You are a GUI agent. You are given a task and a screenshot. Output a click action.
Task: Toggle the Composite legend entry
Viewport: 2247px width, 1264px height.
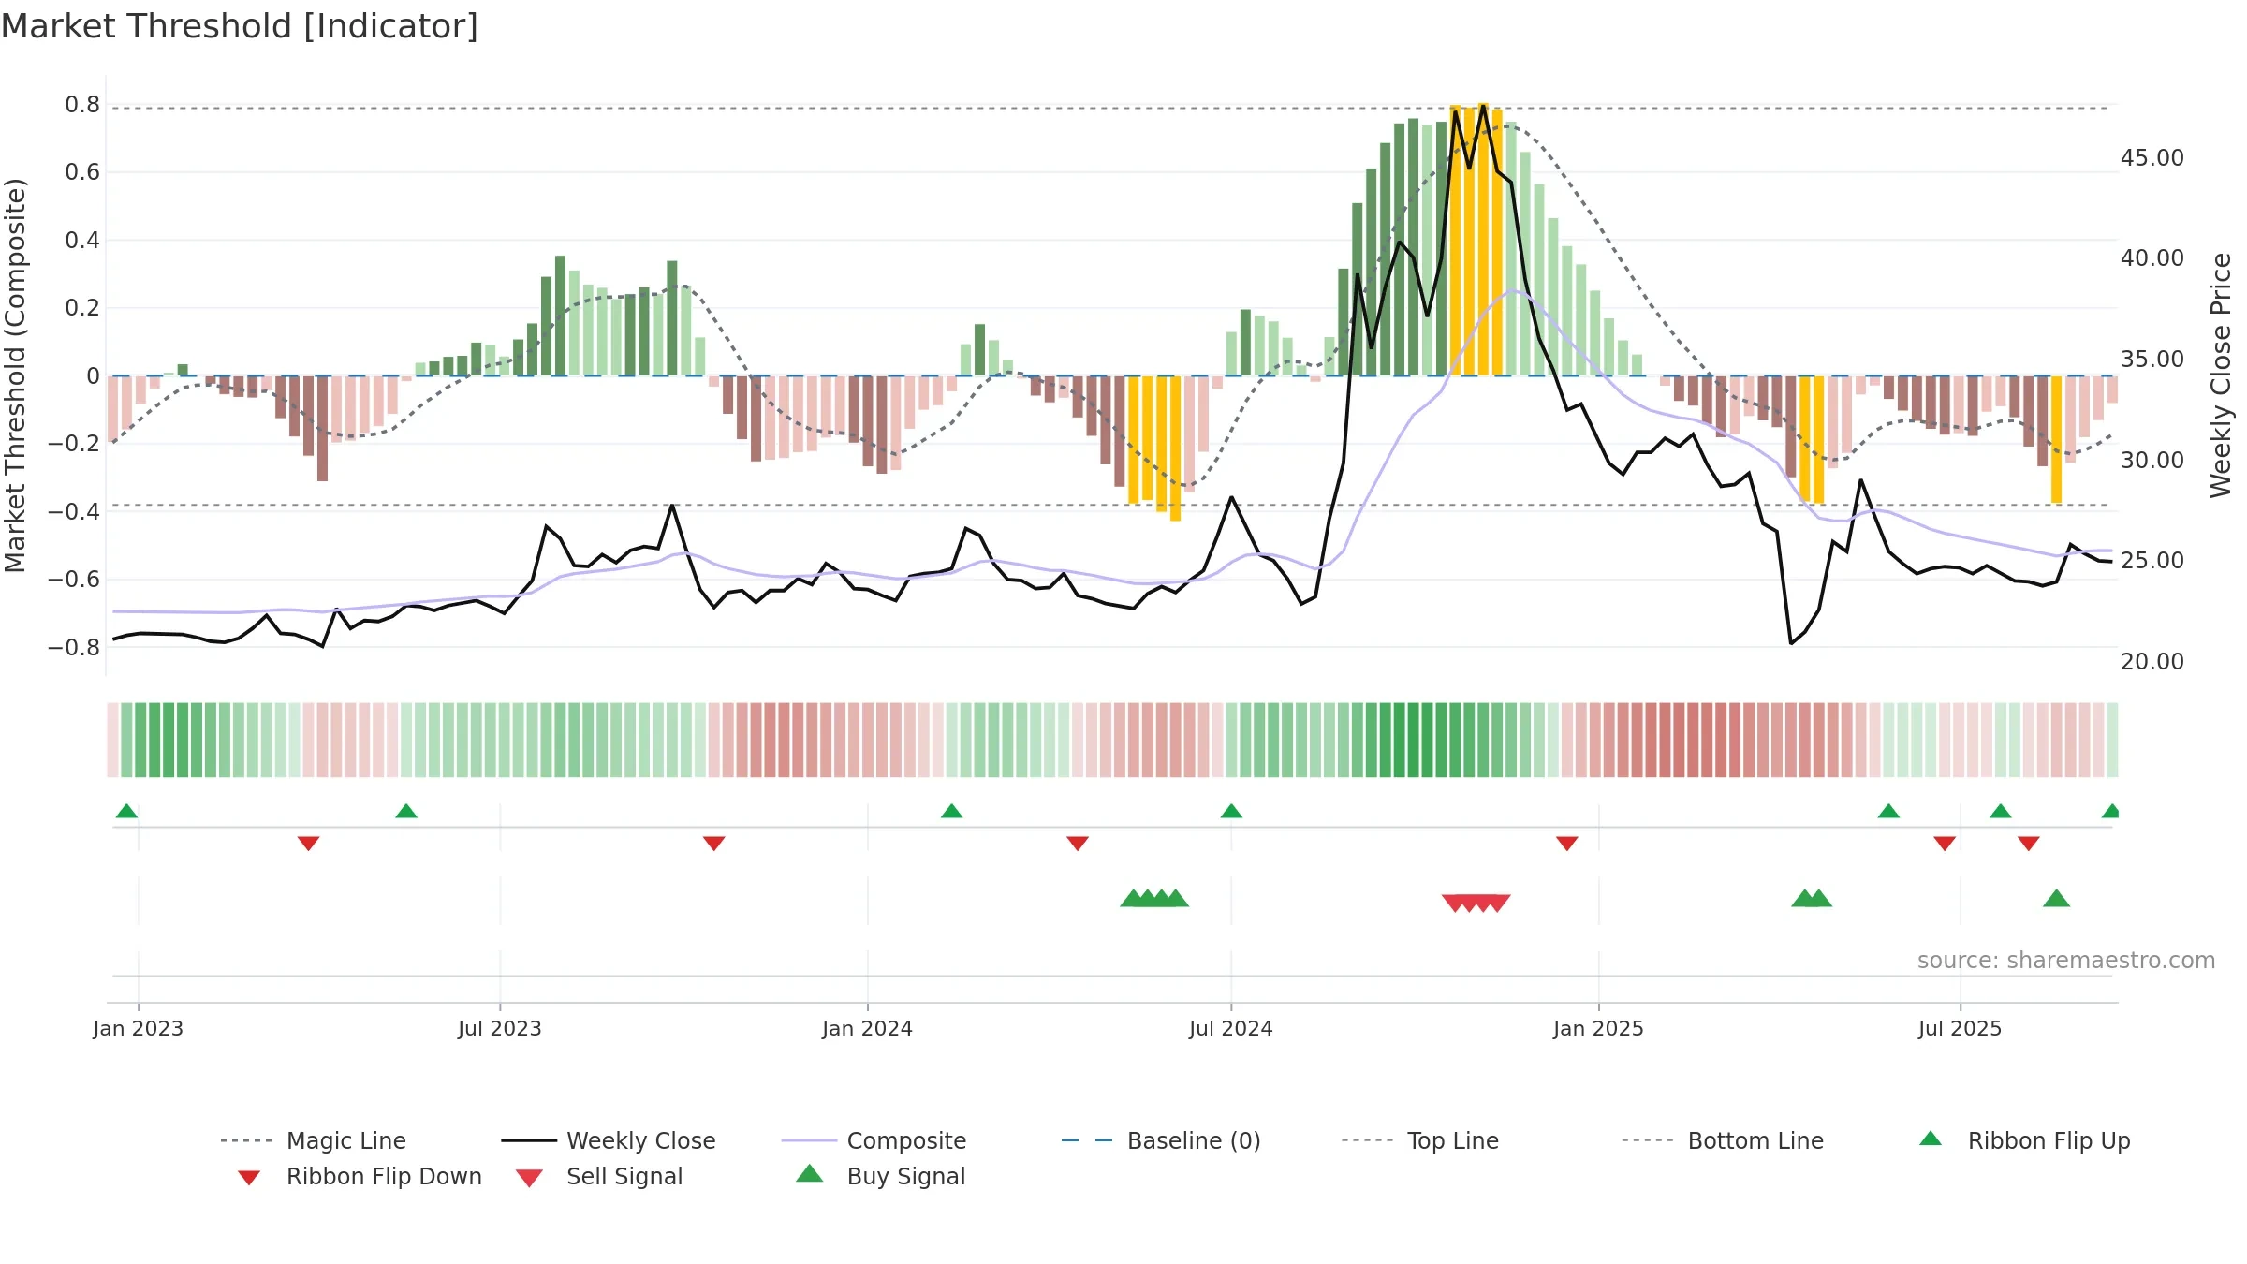click(874, 1140)
